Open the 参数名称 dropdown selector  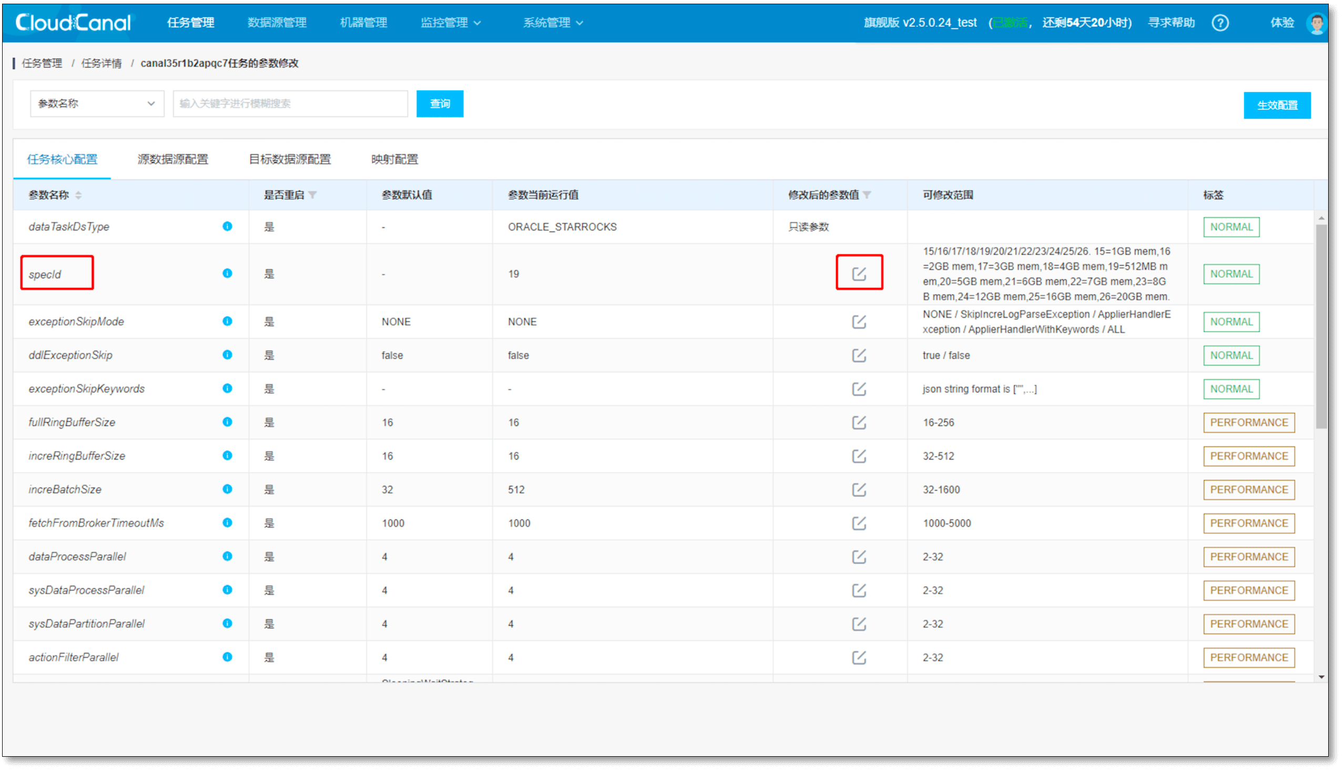pos(97,104)
